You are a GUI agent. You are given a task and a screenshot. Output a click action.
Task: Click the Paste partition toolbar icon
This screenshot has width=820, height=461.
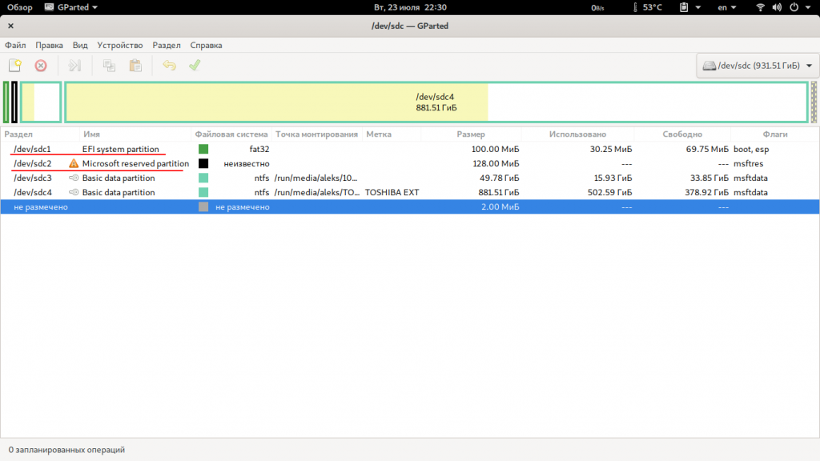[135, 66]
